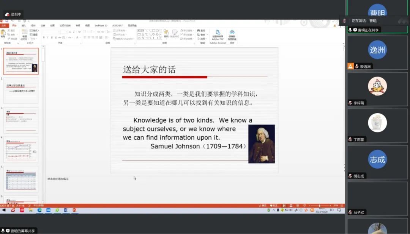Toggle Italic formatting in font group
The image size is (410, 234).
click(x=48, y=37)
